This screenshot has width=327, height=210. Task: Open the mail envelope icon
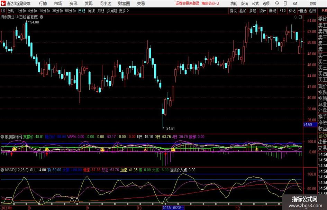pos(295,3)
